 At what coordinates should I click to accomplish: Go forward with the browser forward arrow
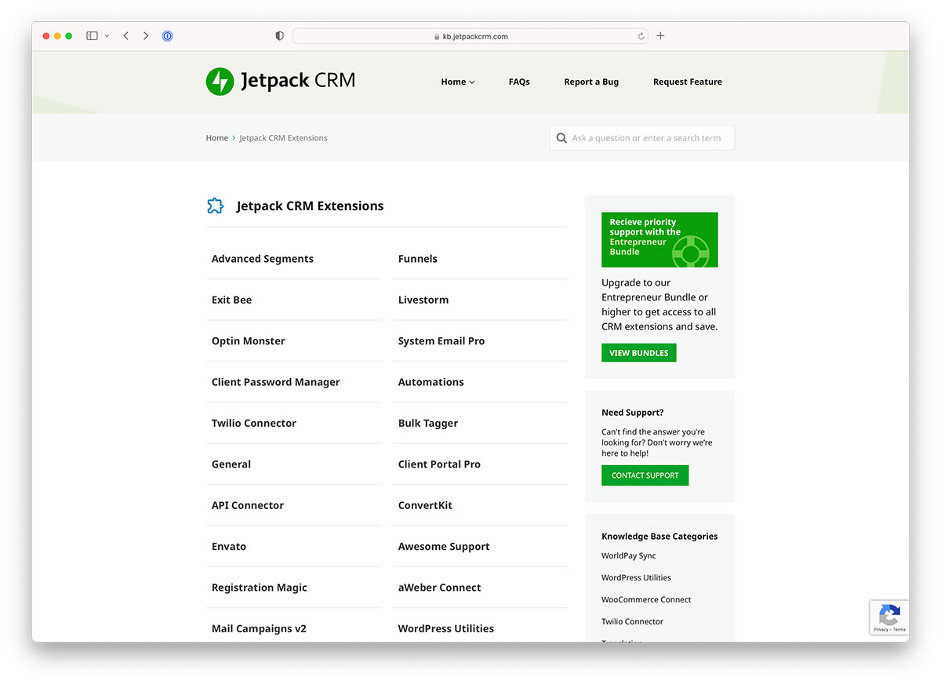tap(146, 36)
